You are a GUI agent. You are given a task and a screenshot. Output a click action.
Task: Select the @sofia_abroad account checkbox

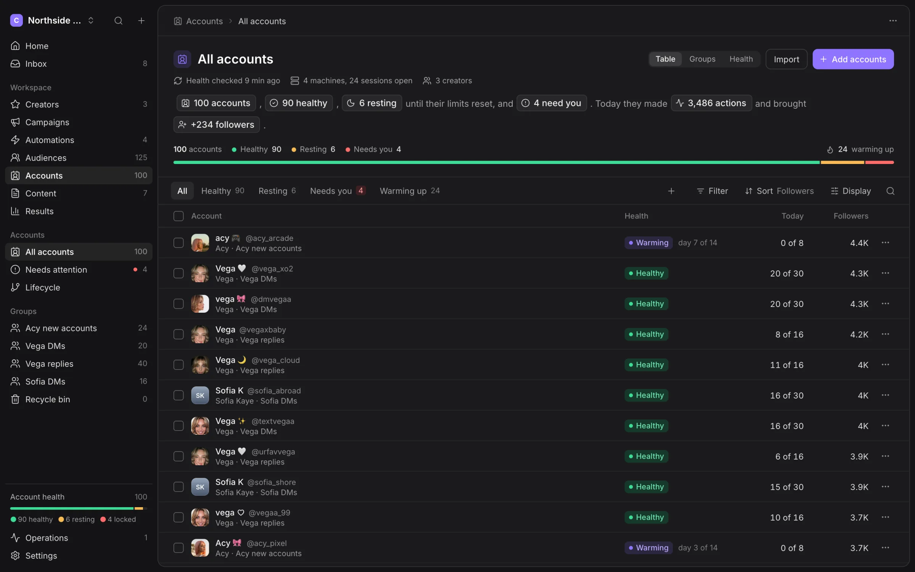pyautogui.click(x=178, y=395)
